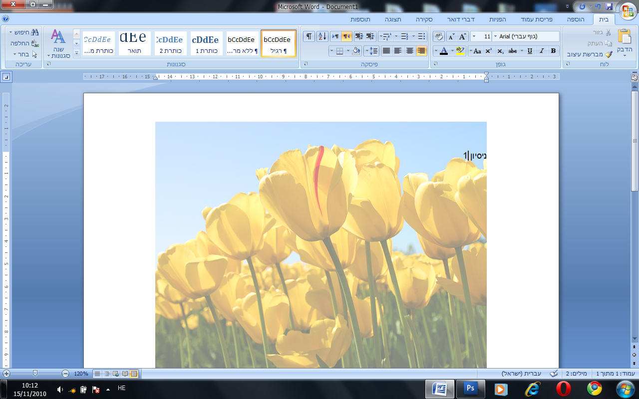Click the חיפוש find button
The image size is (639, 399).
(x=23, y=32)
